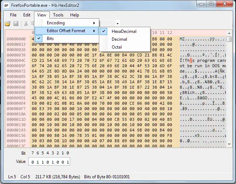Click the Open file folder icon
The height and width of the screenshot is (184, 236).
tap(8, 24)
